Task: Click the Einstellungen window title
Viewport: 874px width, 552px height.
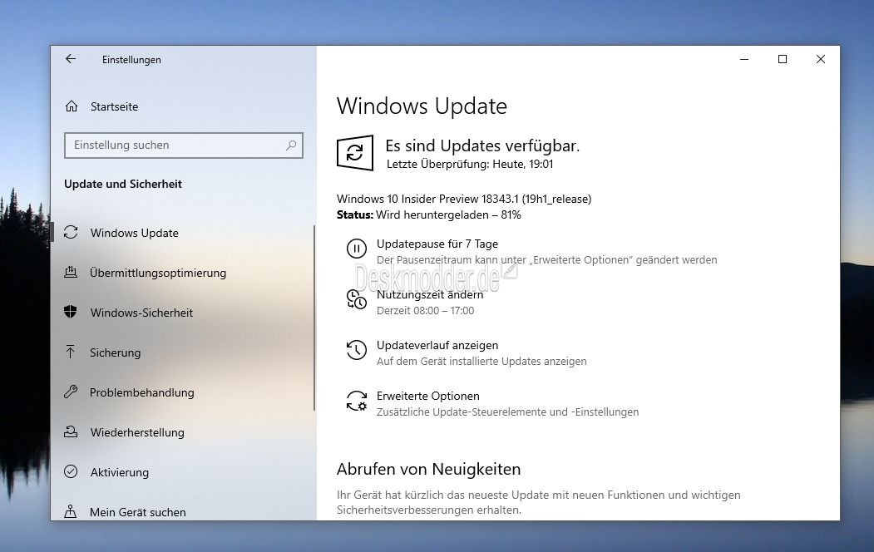Action: [131, 60]
